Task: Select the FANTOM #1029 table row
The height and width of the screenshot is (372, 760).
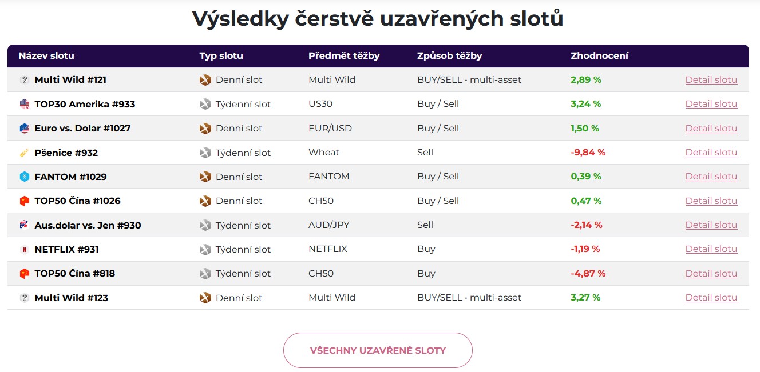Action: click(x=378, y=177)
